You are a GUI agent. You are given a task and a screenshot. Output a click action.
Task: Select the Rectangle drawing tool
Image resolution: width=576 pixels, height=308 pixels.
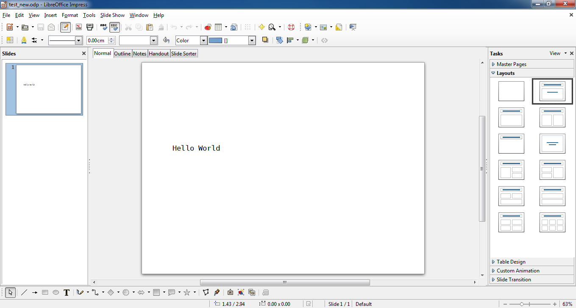coord(45,292)
